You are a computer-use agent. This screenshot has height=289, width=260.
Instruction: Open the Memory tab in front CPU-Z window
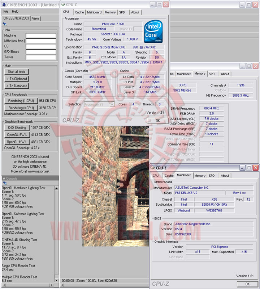(110, 12)
